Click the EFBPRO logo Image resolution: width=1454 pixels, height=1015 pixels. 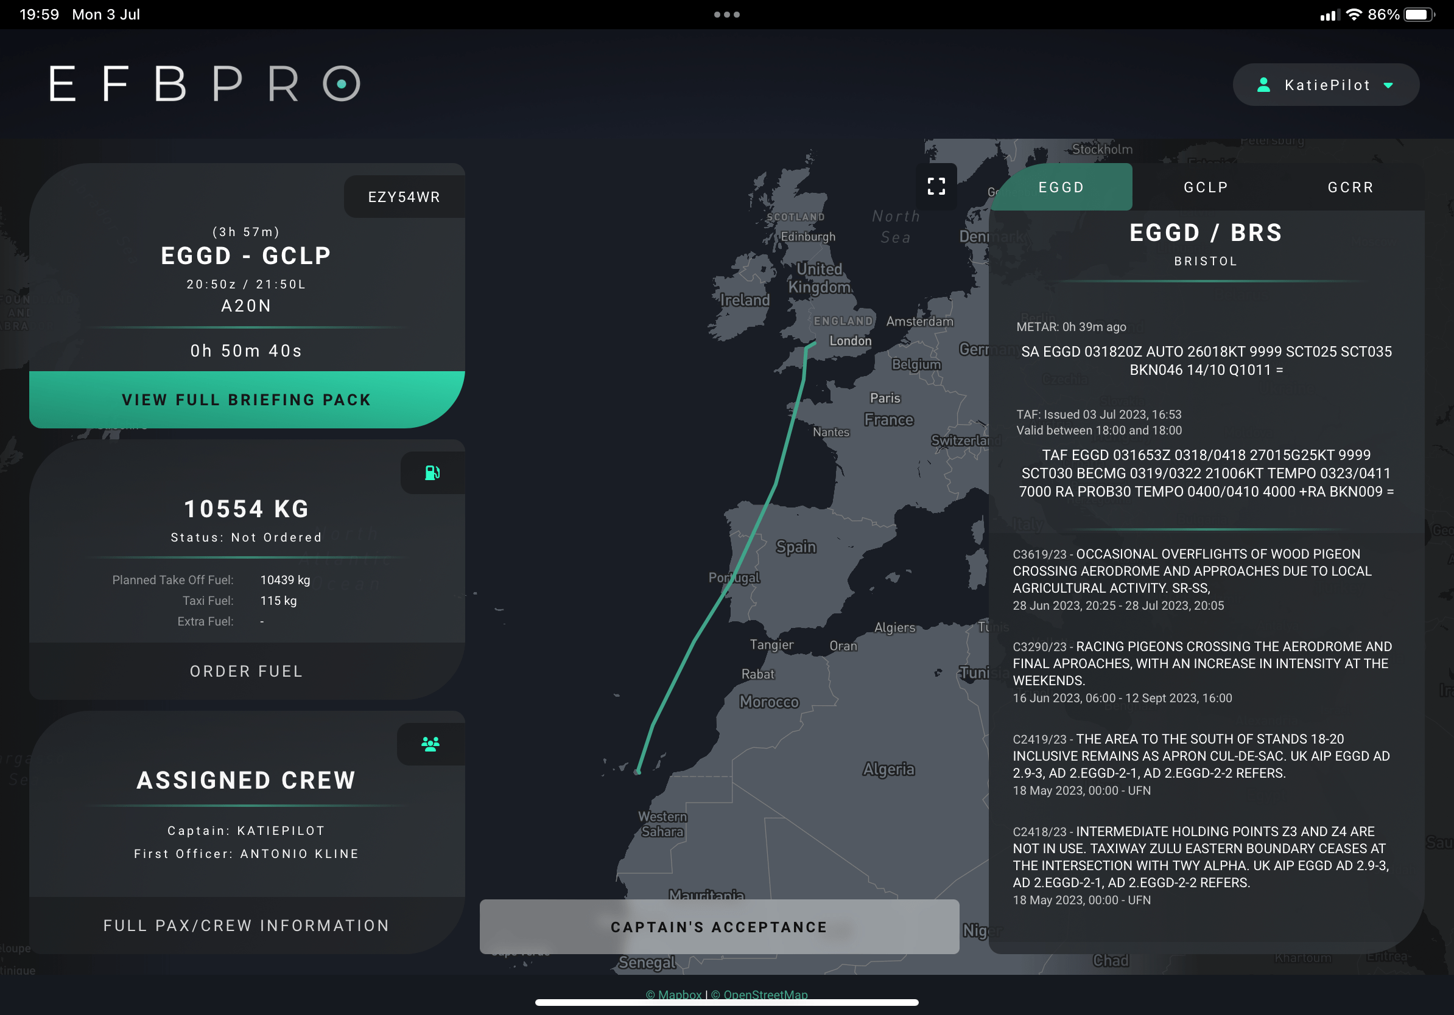point(203,84)
